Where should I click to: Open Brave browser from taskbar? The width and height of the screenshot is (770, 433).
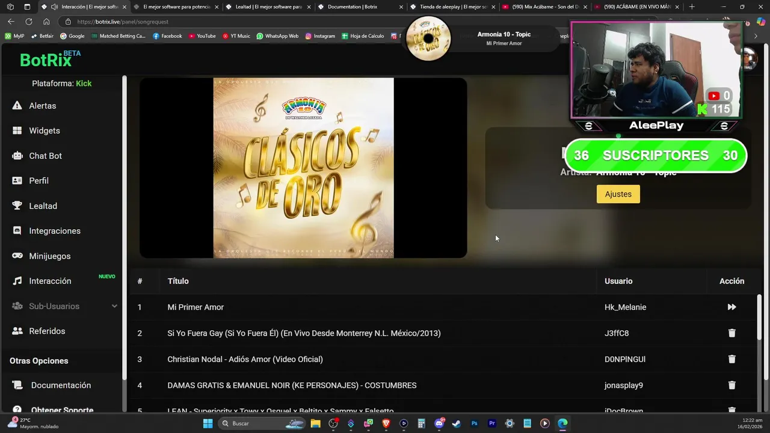click(x=386, y=423)
